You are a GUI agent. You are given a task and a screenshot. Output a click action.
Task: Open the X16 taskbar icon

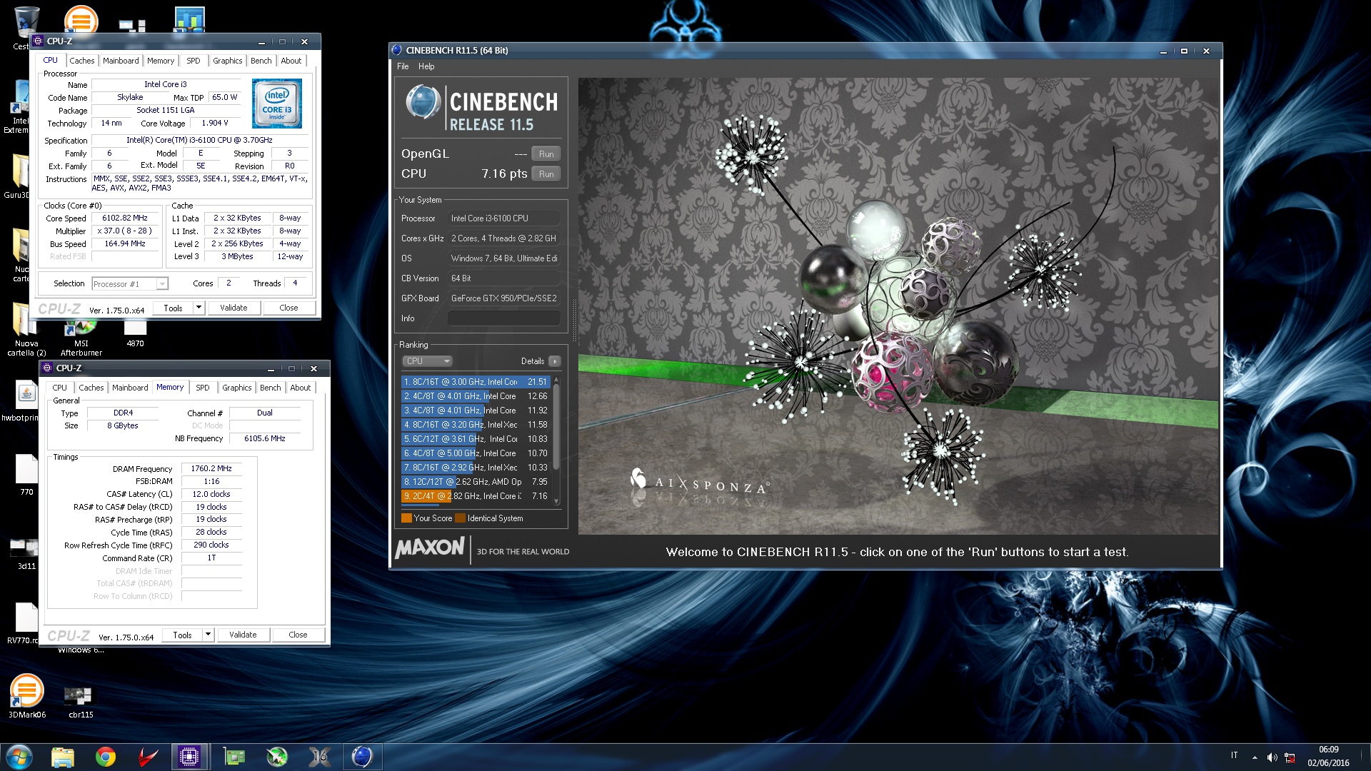pos(319,757)
